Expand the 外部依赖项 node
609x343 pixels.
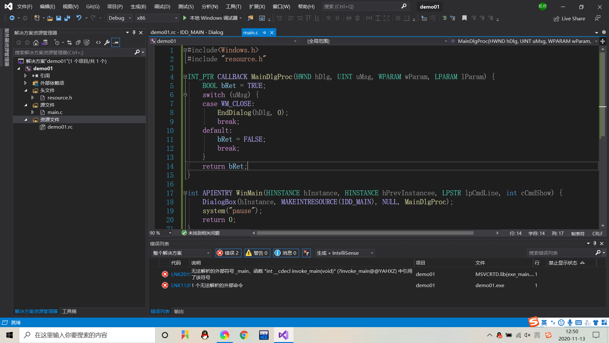point(25,83)
